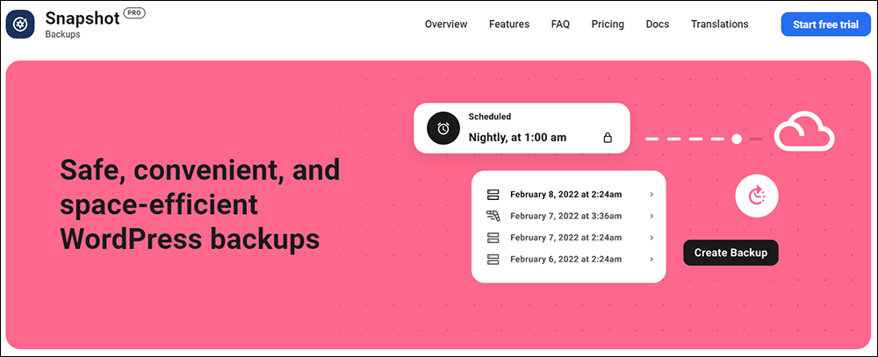Open the Overview menu item

pyautogui.click(x=446, y=24)
